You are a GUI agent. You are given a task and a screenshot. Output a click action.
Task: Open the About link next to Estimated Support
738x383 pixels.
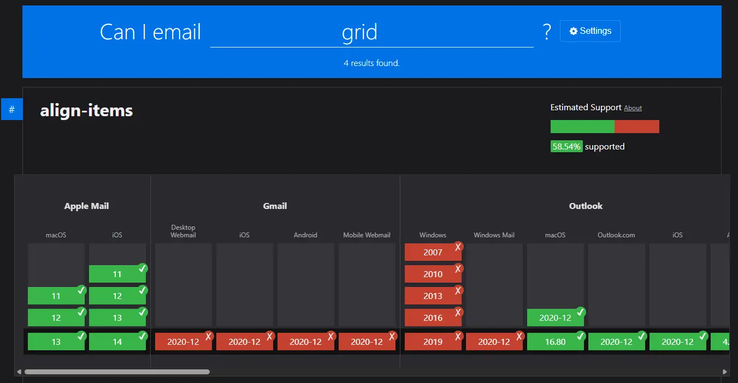[633, 108]
